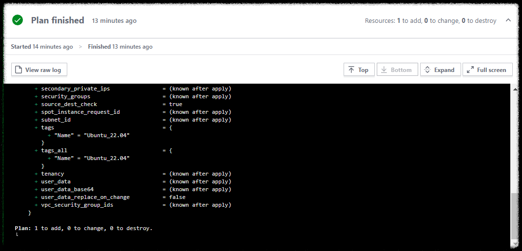Click the 13 minutes ago header timestamp
The height and width of the screenshot is (251, 522).
(114, 20)
